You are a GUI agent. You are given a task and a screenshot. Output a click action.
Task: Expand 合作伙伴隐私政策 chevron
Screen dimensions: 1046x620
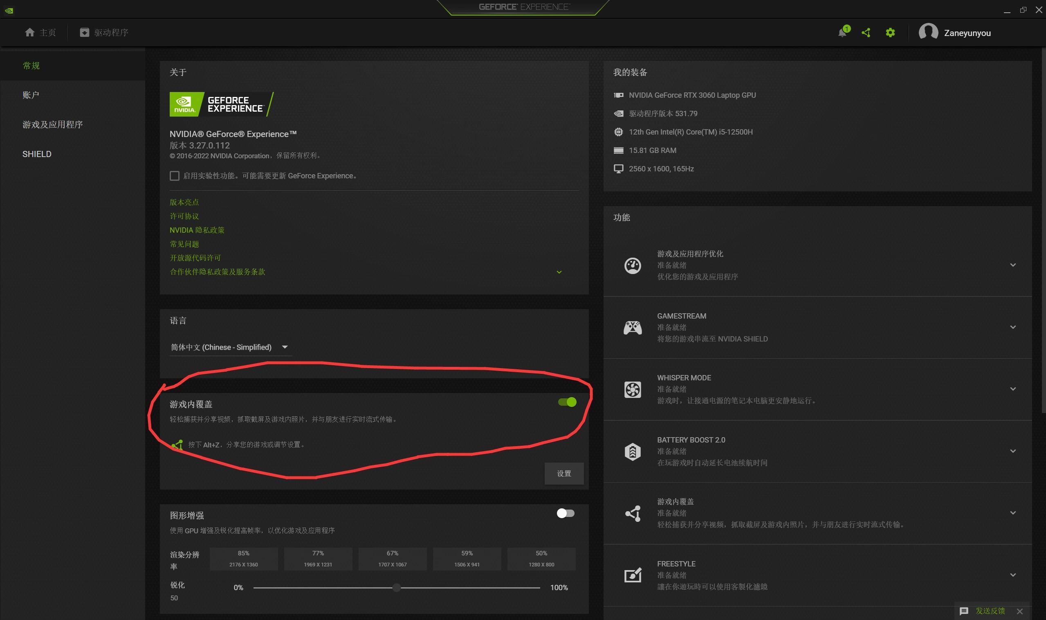(x=559, y=272)
